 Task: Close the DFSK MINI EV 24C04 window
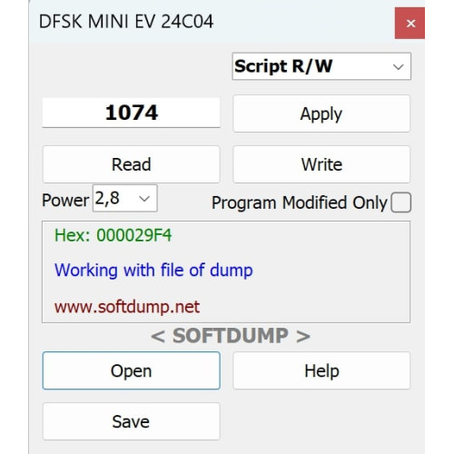pyautogui.click(x=410, y=24)
